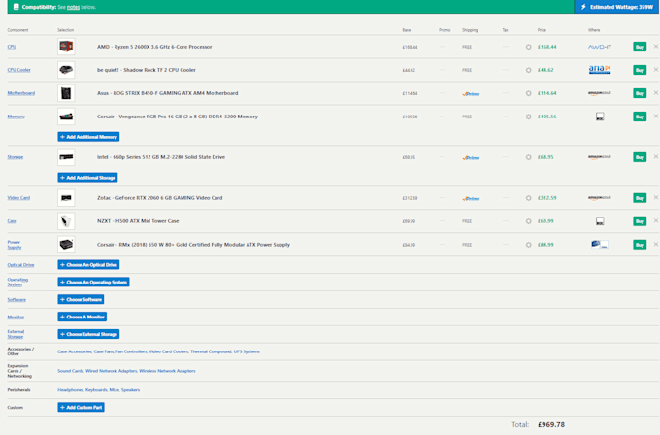The height and width of the screenshot is (435, 660).
Task: Open the Power Supply component link
Action: (x=15, y=245)
